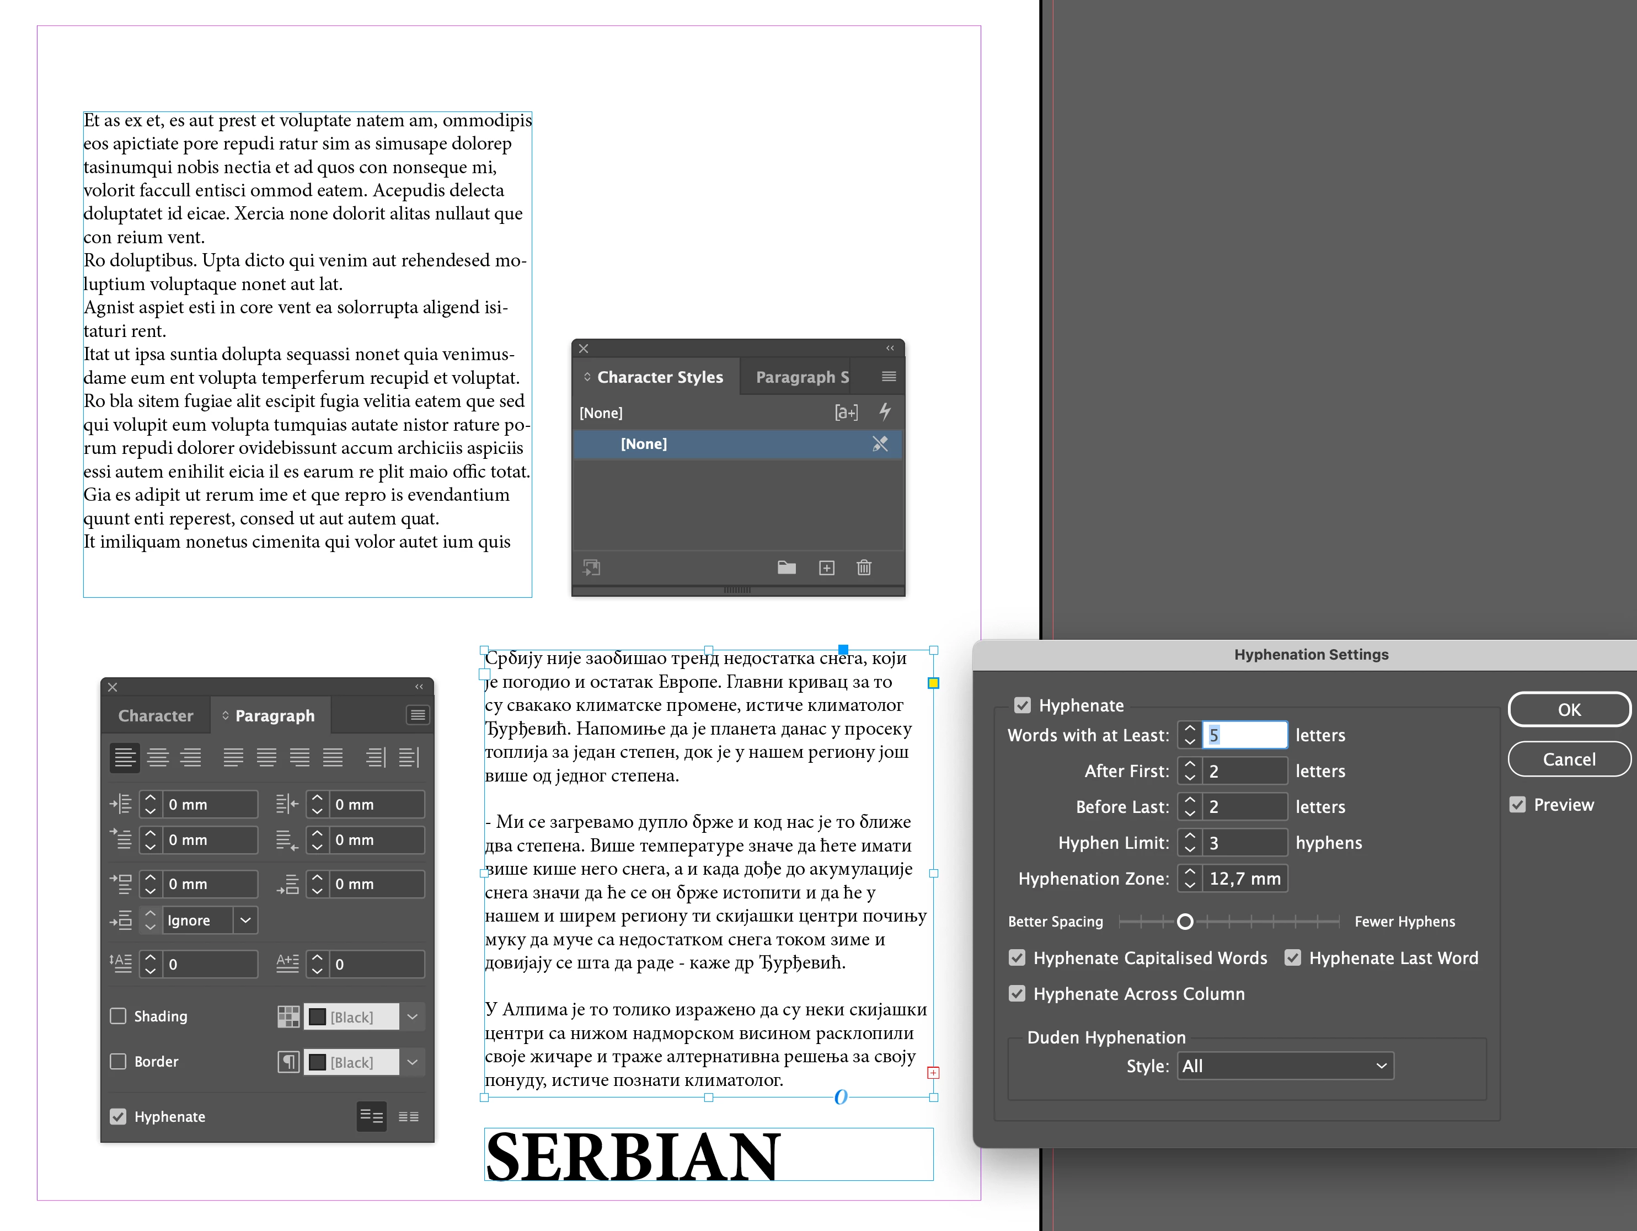The height and width of the screenshot is (1231, 1637).
Task: Expand the Shading colour Black dropdown
Action: click(x=413, y=1016)
